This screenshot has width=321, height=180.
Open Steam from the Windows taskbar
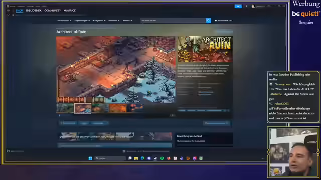point(155,158)
